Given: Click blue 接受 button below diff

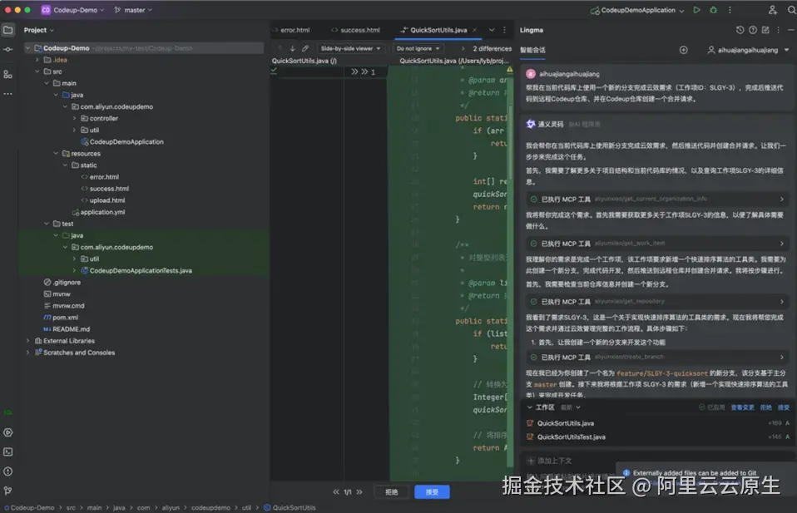Looking at the screenshot, I should [x=432, y=491].
